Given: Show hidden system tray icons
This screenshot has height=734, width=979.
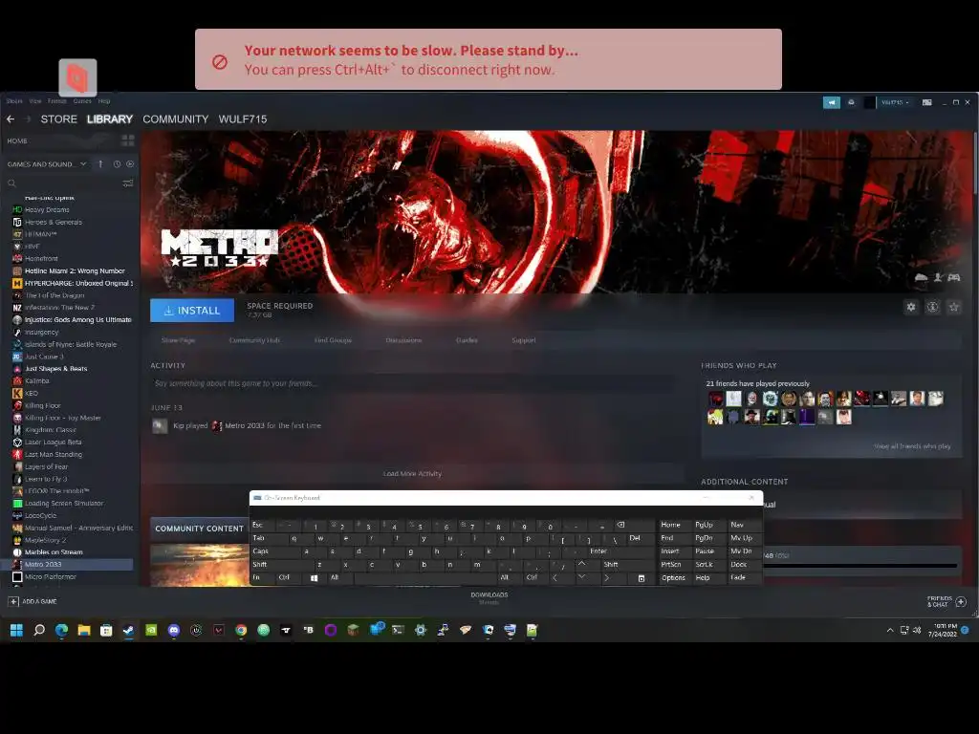Looking at the screenshot, I should coord(890,631).
